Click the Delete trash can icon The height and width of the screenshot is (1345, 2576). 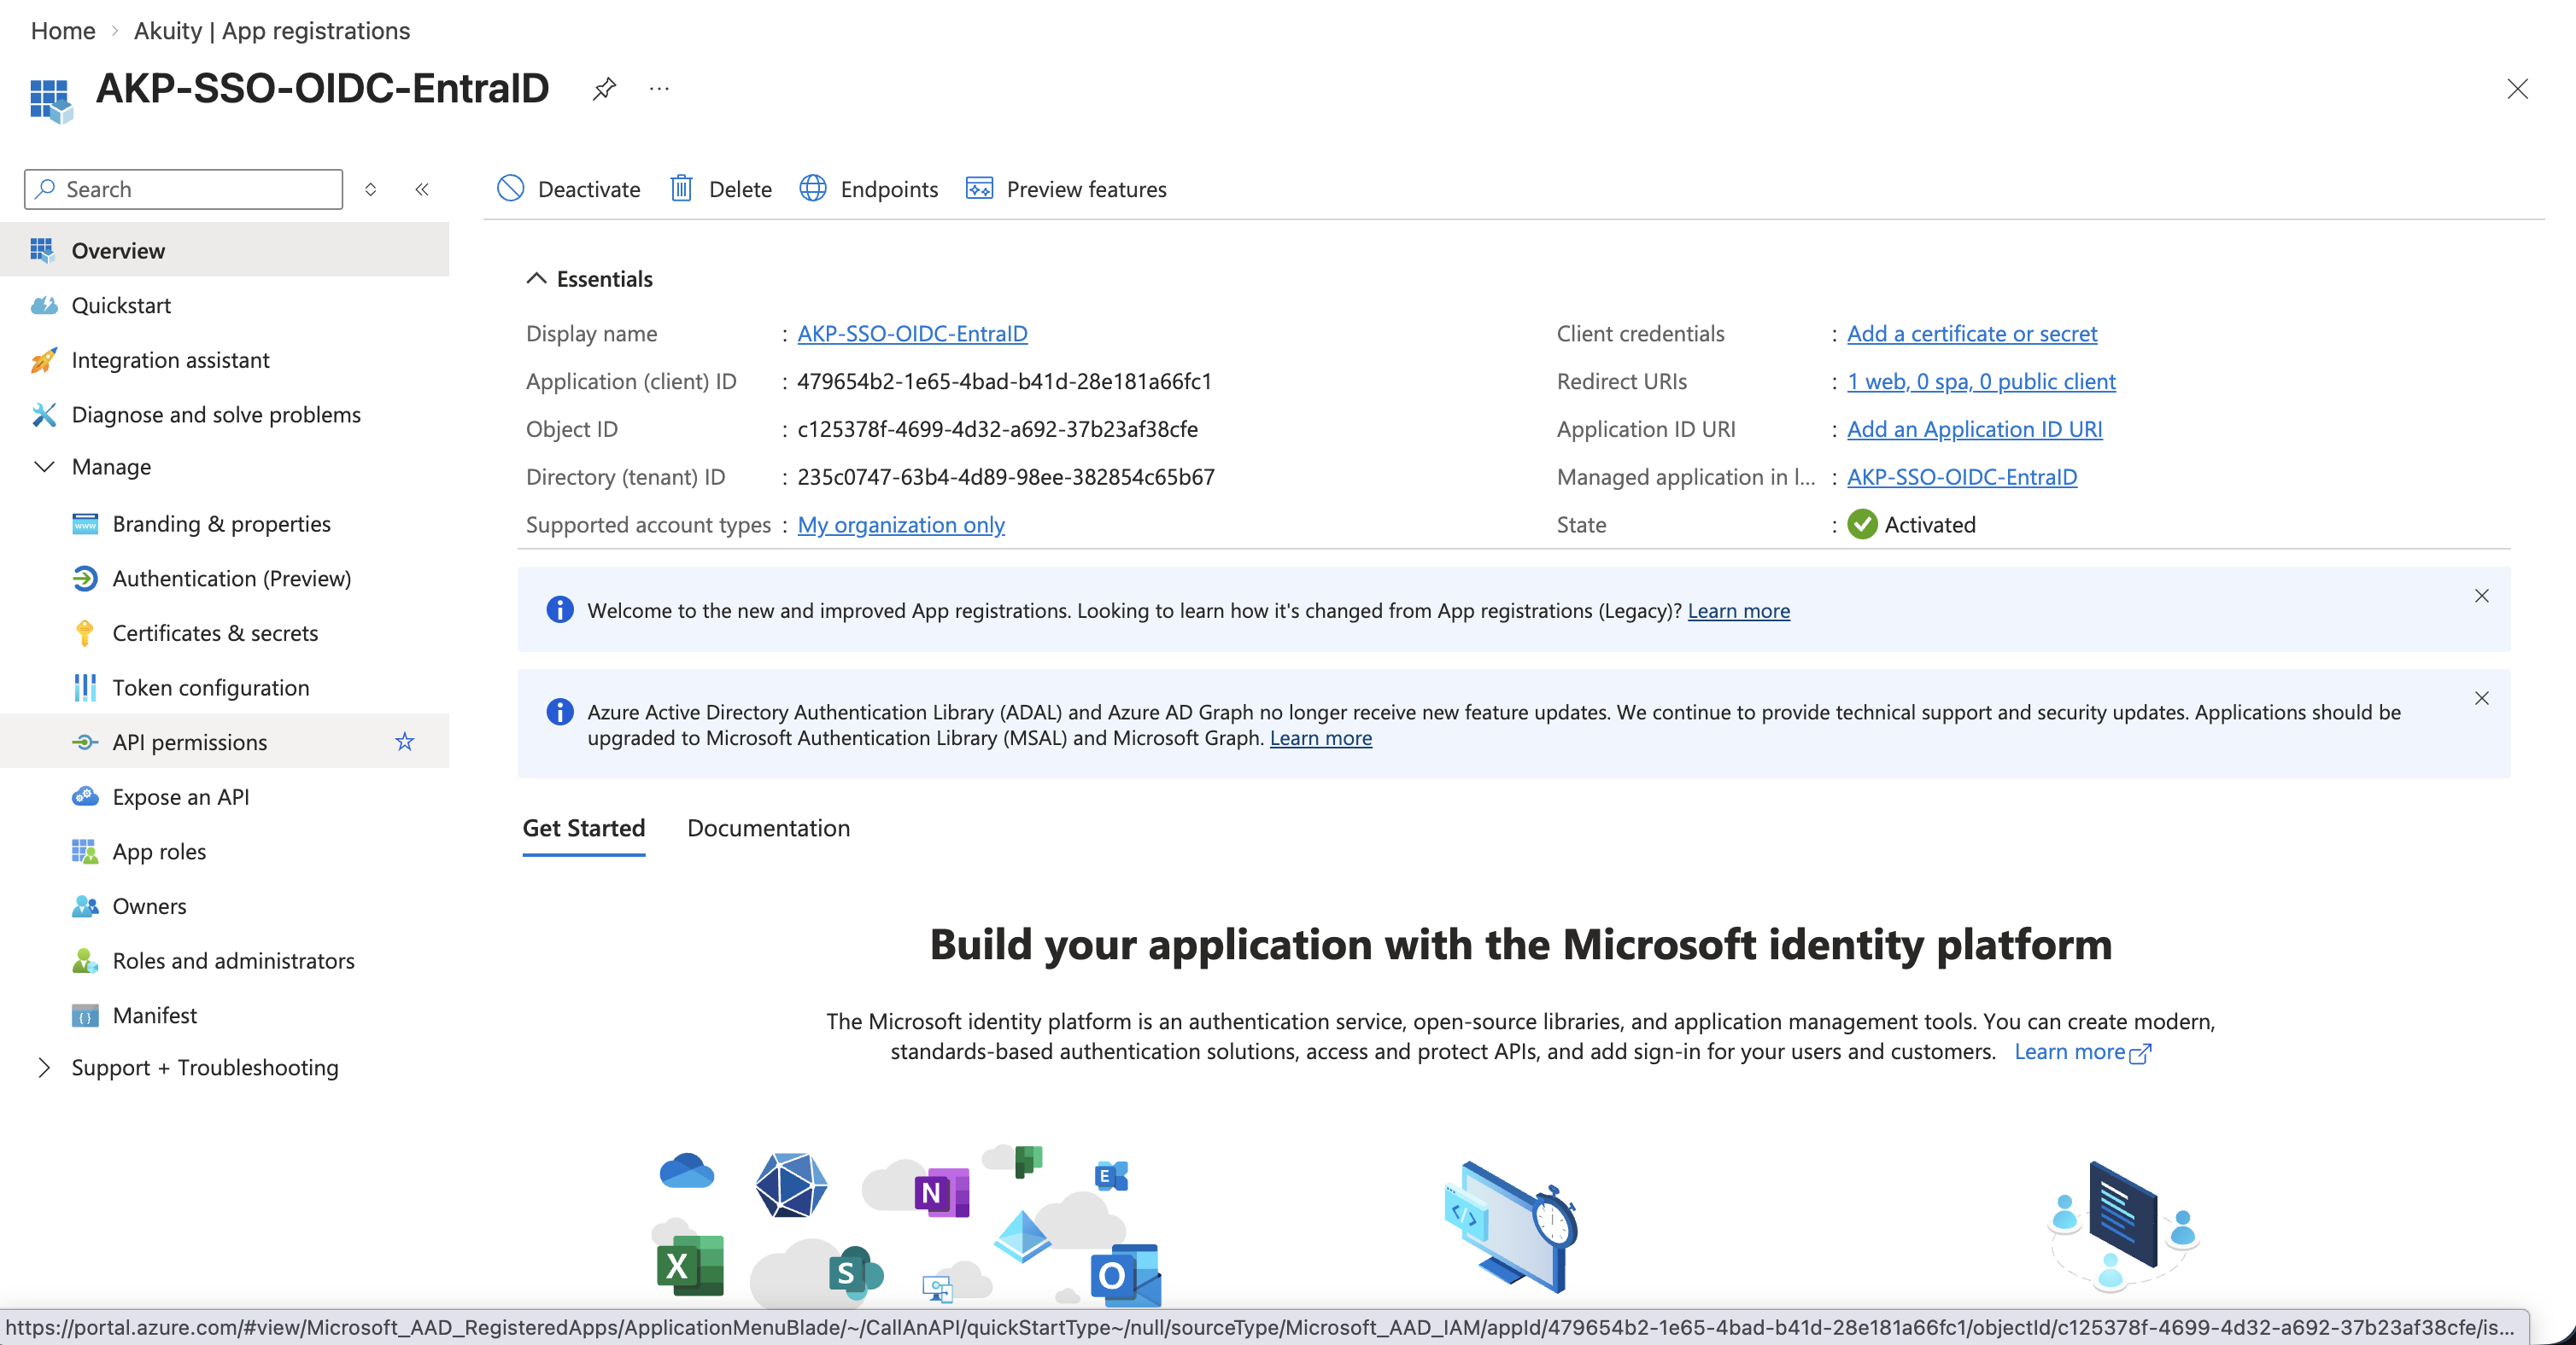click(681, 189)
